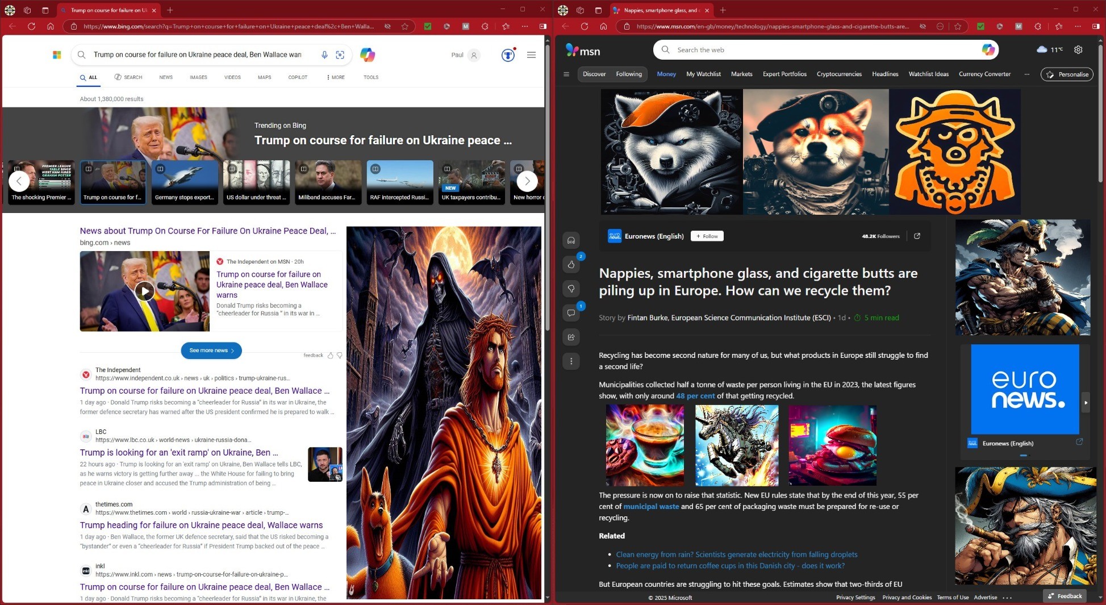Open Euronews publisher in external link icon
Image resolution: width=1106 pixels, height=605 pixels.
917,236
